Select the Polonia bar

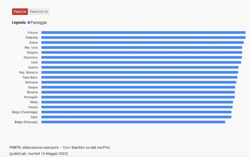(143, 33)
